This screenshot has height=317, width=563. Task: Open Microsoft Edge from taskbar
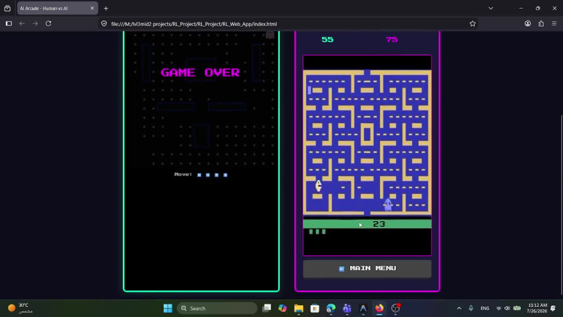pos(330,308)
